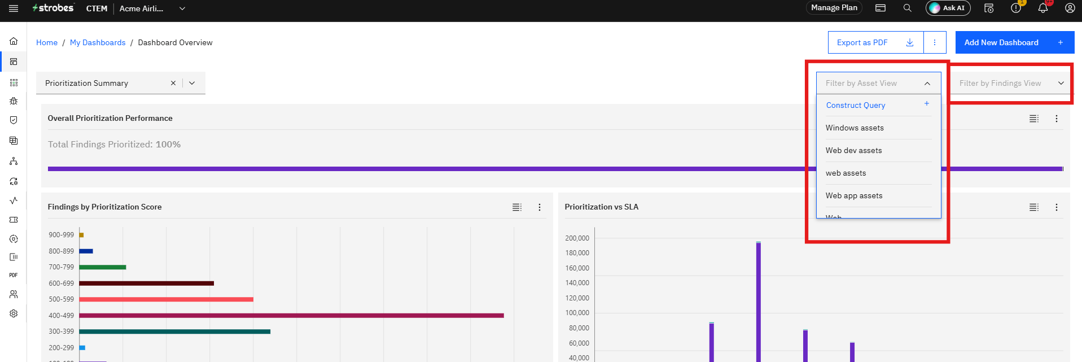1082x362 pixels.
Task: Click the Strobes logo
Action: pos(53,8)
